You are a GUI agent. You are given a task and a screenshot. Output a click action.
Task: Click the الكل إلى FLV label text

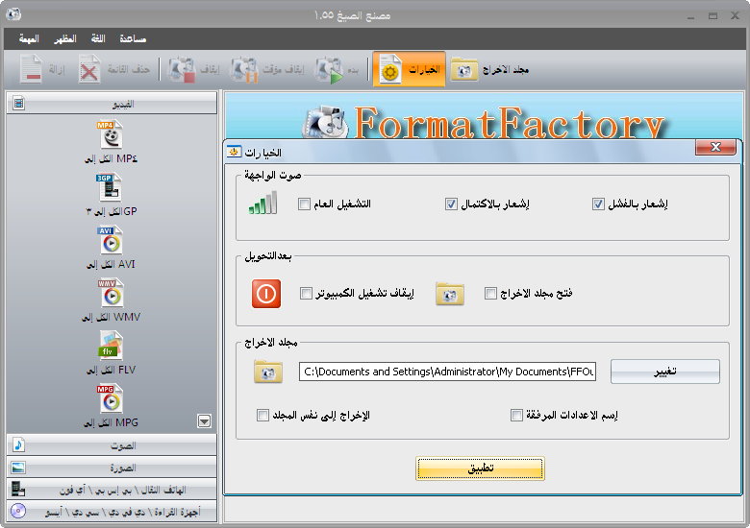pos(111,370)
